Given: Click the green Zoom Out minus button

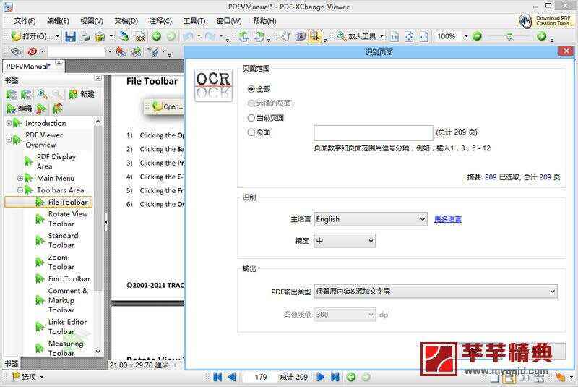Looking at the screenshot, I should 477,36.
